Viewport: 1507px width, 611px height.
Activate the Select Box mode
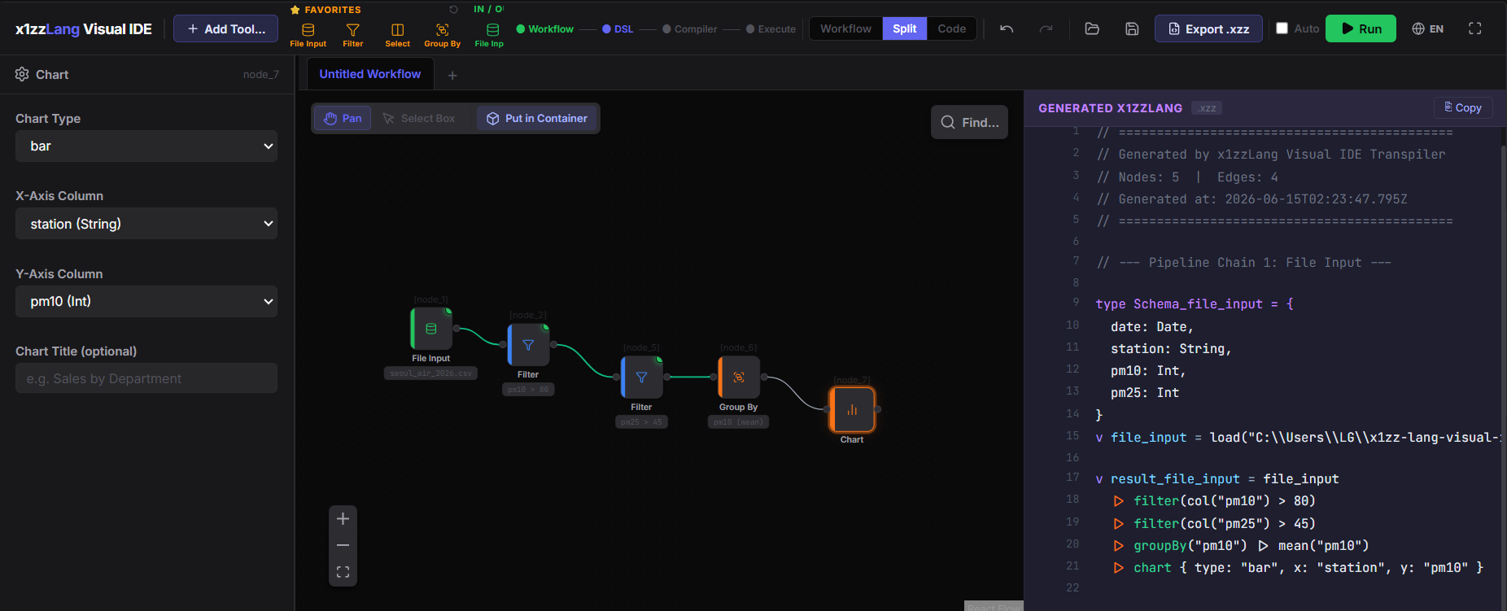(x=419, y=118)
